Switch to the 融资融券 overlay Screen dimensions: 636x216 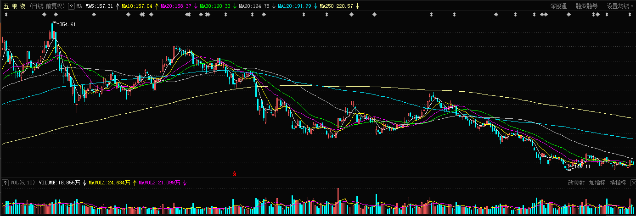(x=586, y=6)
